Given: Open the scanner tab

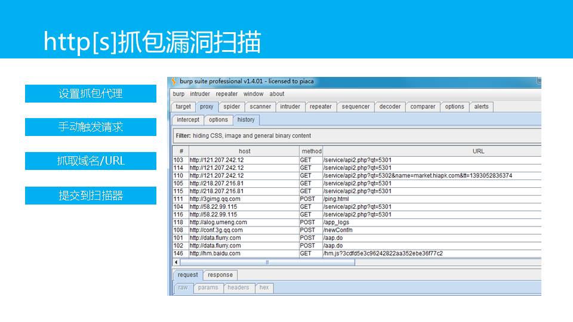Looking at the screenshot, I should (260, 107).
